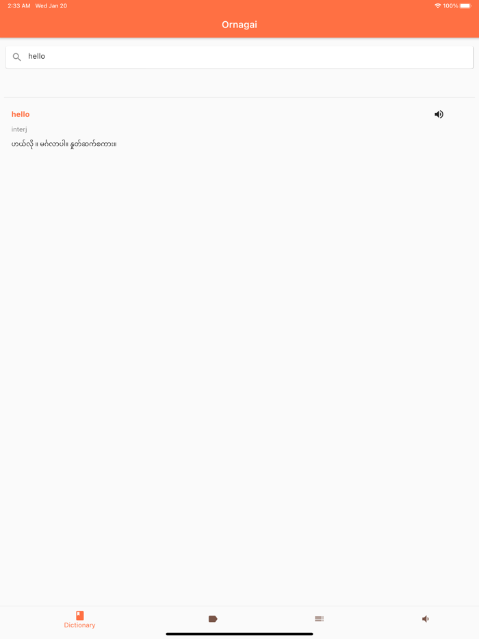Play pronunciation audio for hello
Viewport: 479px width, 639px height.
click(x=439, y=114)
